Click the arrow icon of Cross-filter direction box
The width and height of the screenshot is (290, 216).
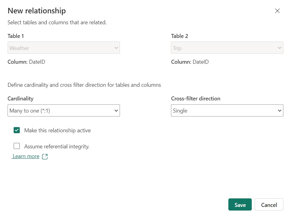coord(279,111)
